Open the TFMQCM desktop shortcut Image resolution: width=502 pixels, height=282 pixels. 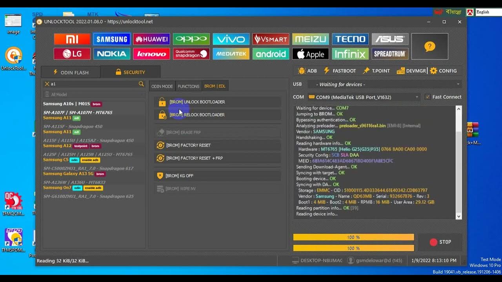(x=13, y=204)
